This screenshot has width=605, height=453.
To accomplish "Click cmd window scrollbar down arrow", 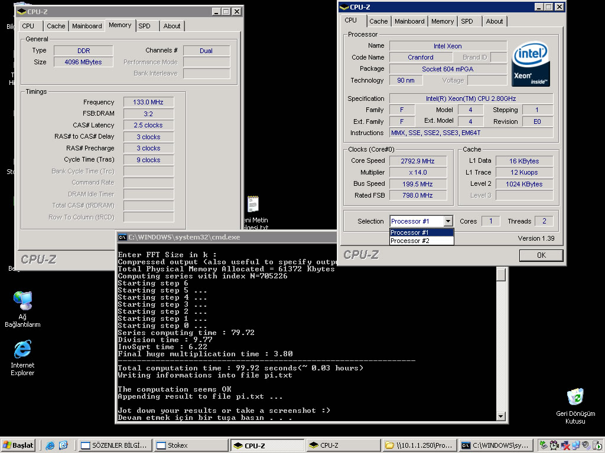I will 501,416.
